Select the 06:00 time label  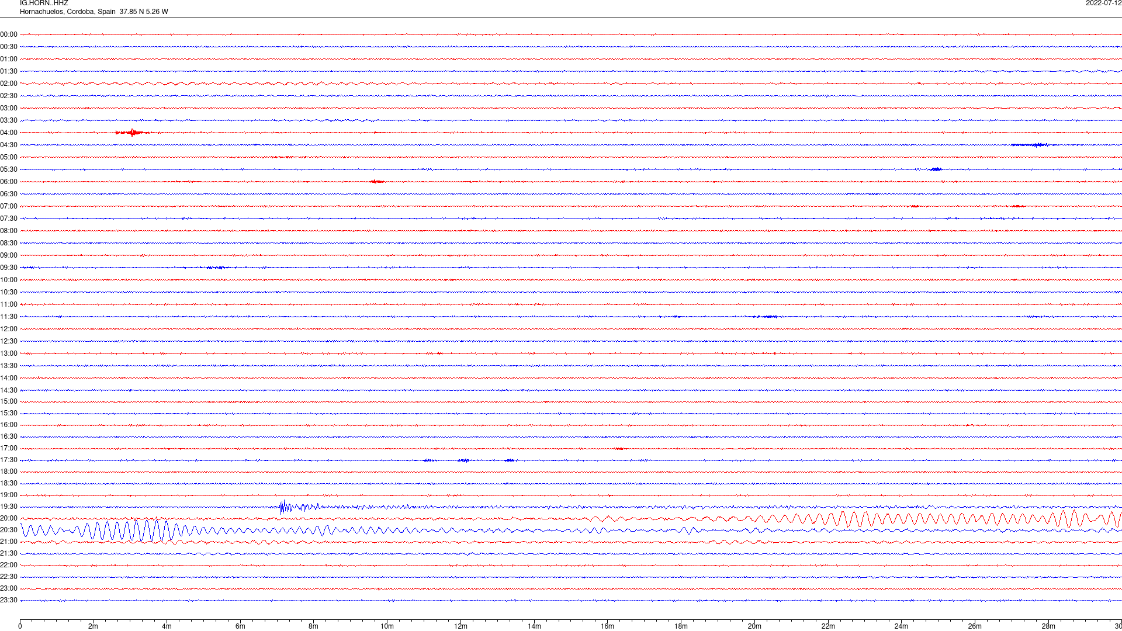coord(9,182)
